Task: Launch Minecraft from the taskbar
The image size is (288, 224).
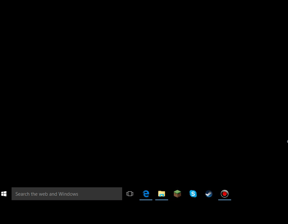Action: coord(177,194)
